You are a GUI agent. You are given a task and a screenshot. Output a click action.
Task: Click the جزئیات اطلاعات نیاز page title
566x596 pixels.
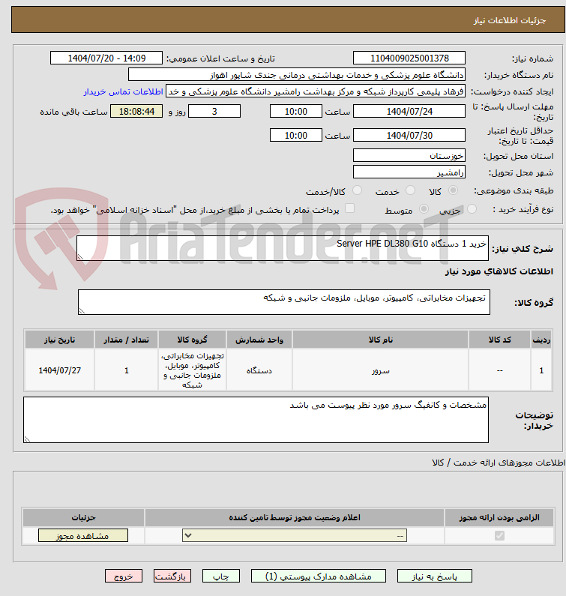pos(509,20)
